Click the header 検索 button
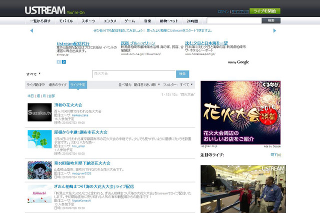This screenshot has height=213, width=320. click(x=271, y=20)
